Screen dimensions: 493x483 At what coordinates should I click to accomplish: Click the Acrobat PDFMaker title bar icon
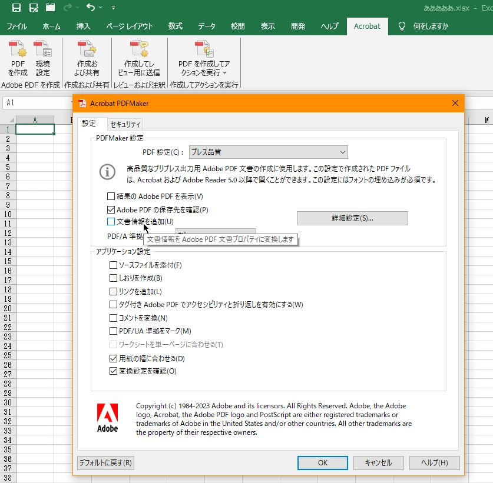point(82,104)
